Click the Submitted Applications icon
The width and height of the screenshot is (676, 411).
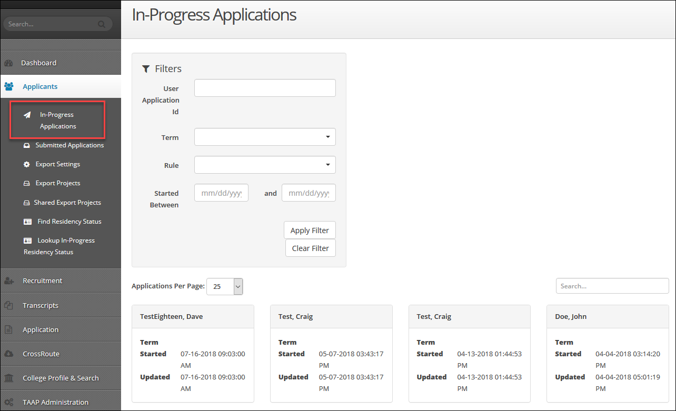tap(28, 145)
